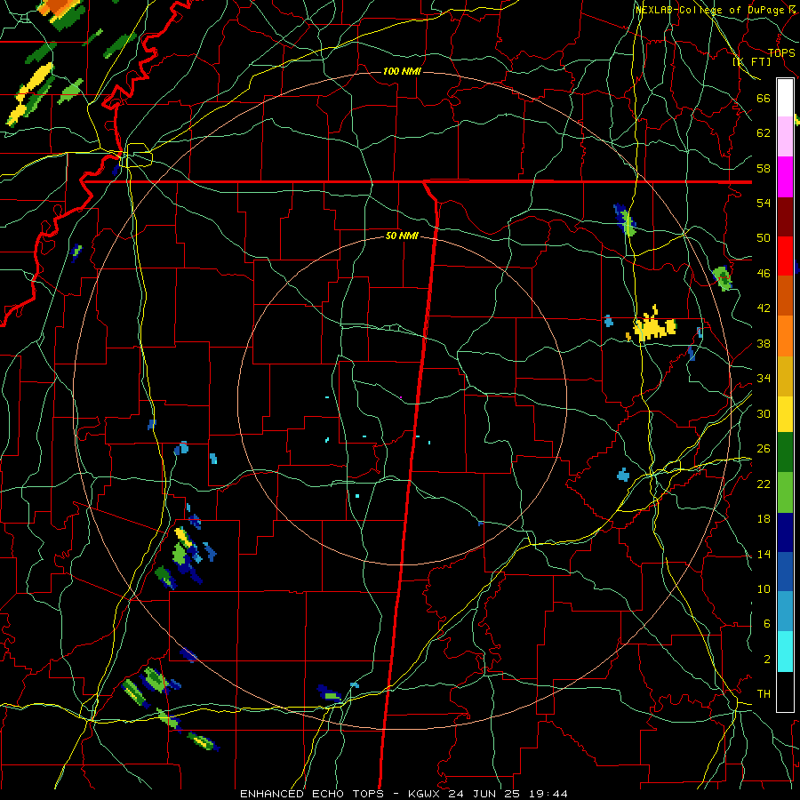Choose the cyan legend color band
Viewport: 800px width, 800px height.
(785, 652)
